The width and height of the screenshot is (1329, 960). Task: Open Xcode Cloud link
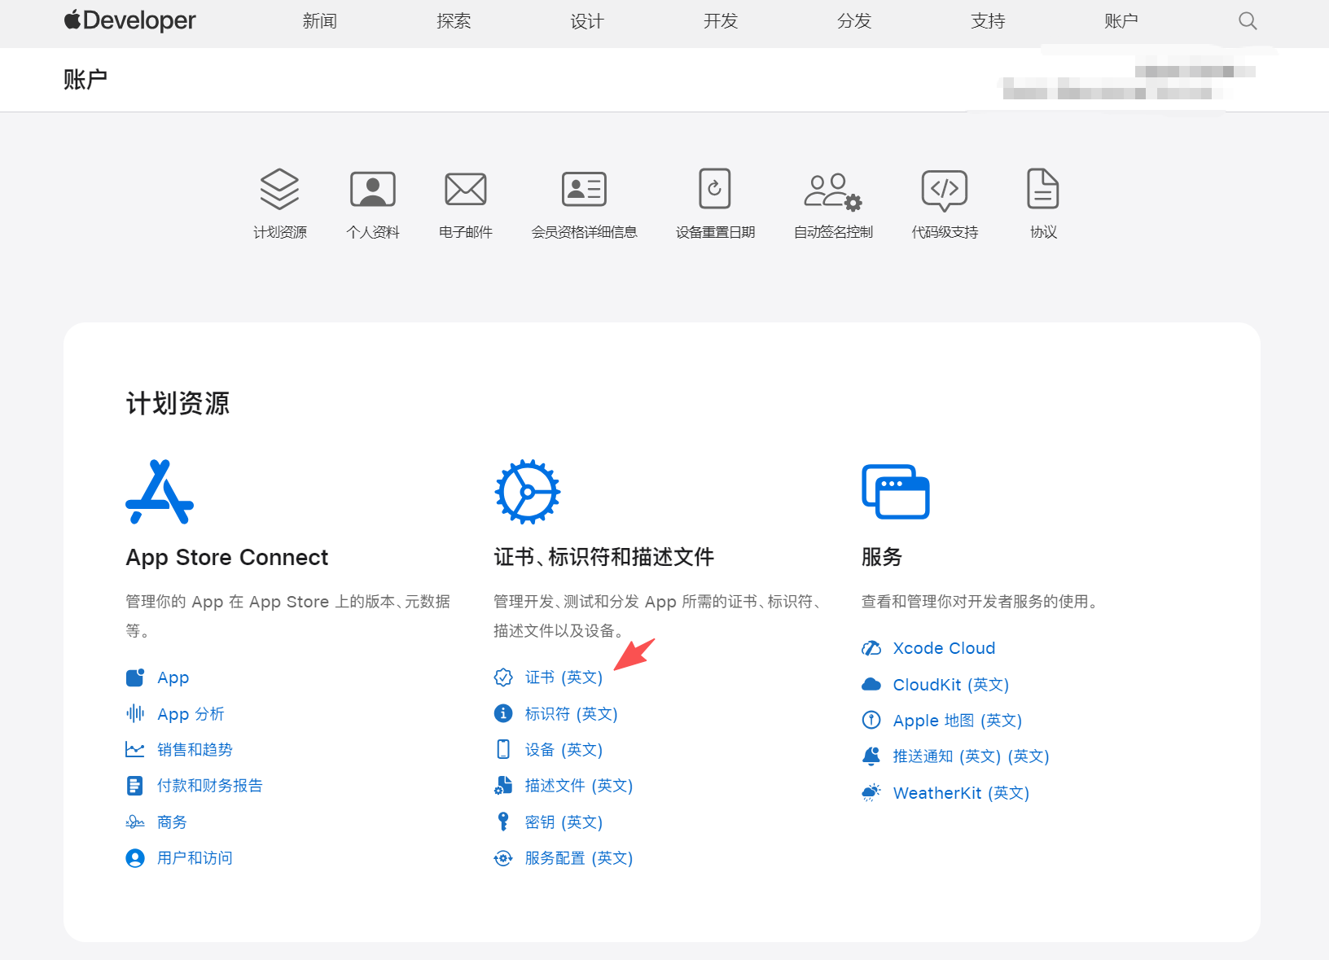(945, 648)
